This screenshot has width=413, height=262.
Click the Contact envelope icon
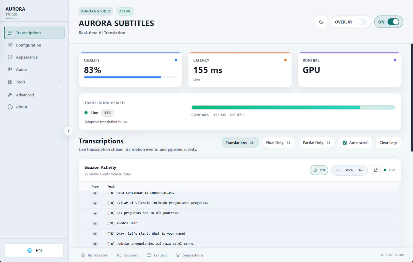149,255
